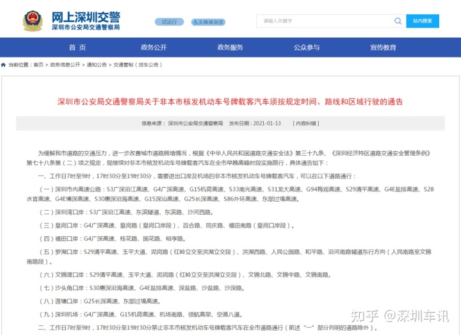The image size is (461, 335).
Task: Click 信息来源 深圳市公安局交通警察局 text
Action: coord(182,124)
